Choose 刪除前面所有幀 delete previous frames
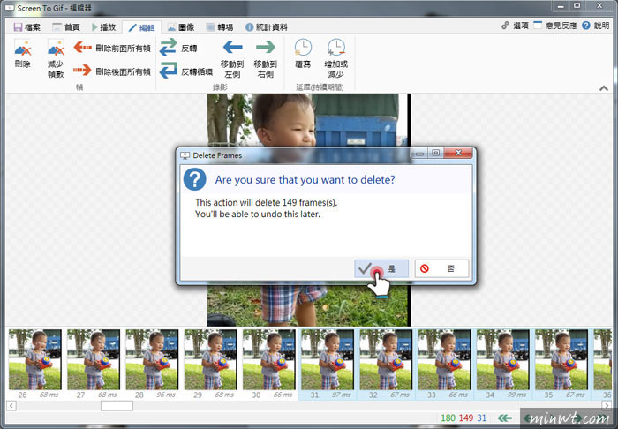This screenshot has height=429, width=618. pos(112,48)
